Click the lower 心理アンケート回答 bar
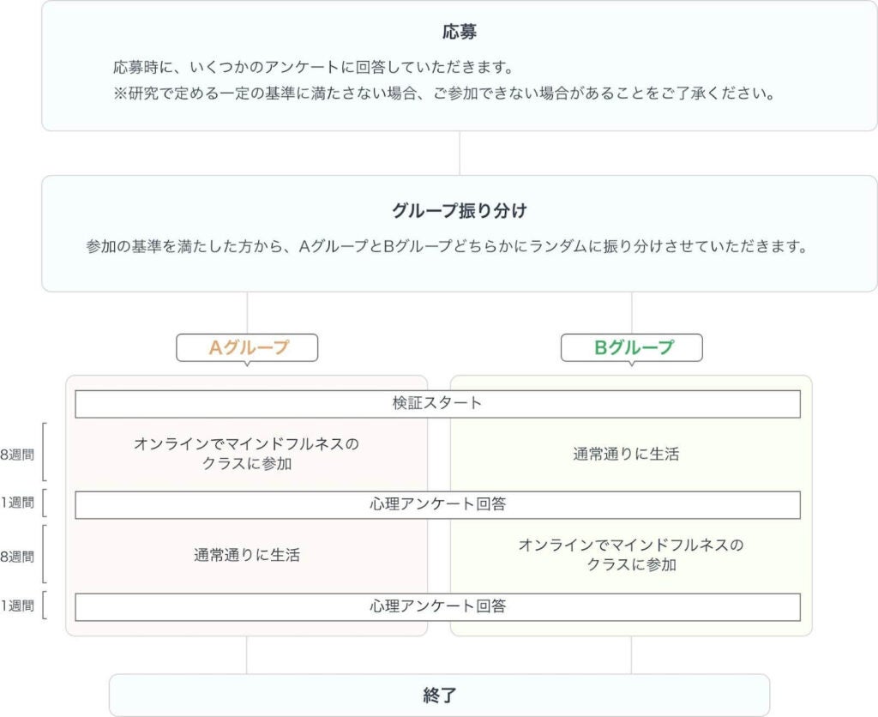Screen dimensions: 878x717 pyautogui.click(x=437, y=606)
